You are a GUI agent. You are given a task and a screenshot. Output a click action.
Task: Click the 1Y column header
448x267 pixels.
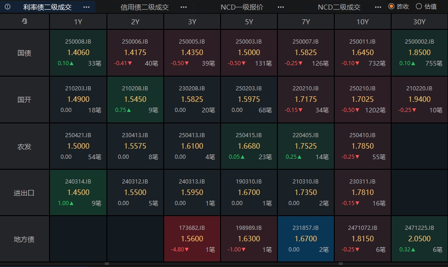click(78, 22)
